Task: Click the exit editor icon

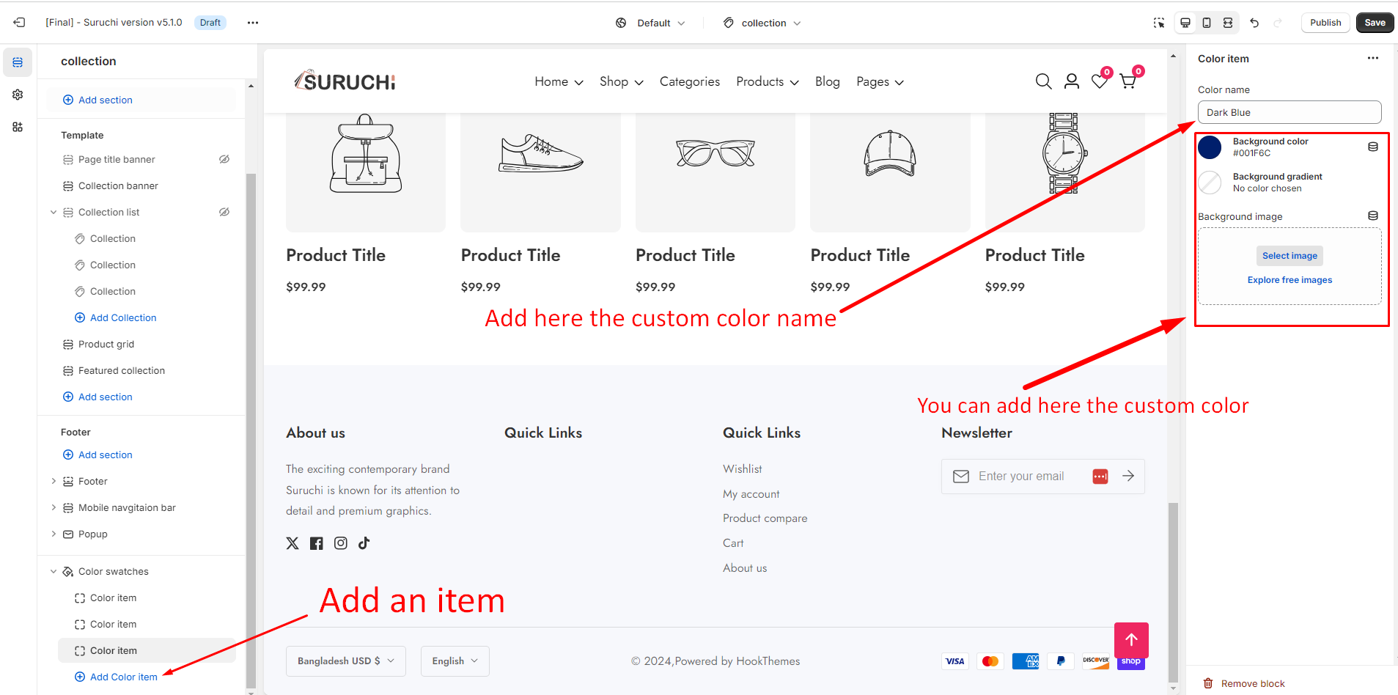Action: 20,23
